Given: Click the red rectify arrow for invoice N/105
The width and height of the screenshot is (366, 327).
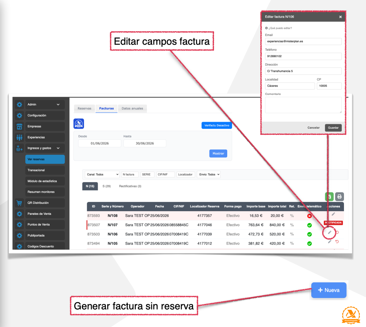Looking at the screenshot, I should coord(337,242).
